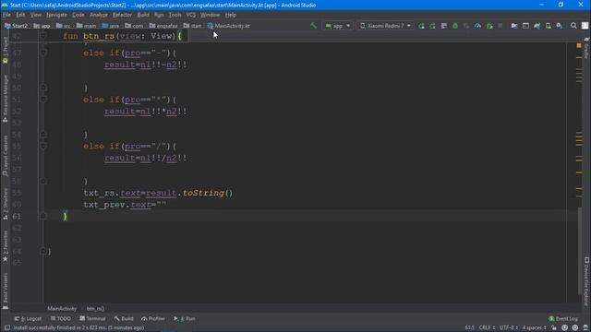The width and height of the screenshot is (591, 332).
Task: Click the Profile app gauge icon
Action: (x=478, y=26)
